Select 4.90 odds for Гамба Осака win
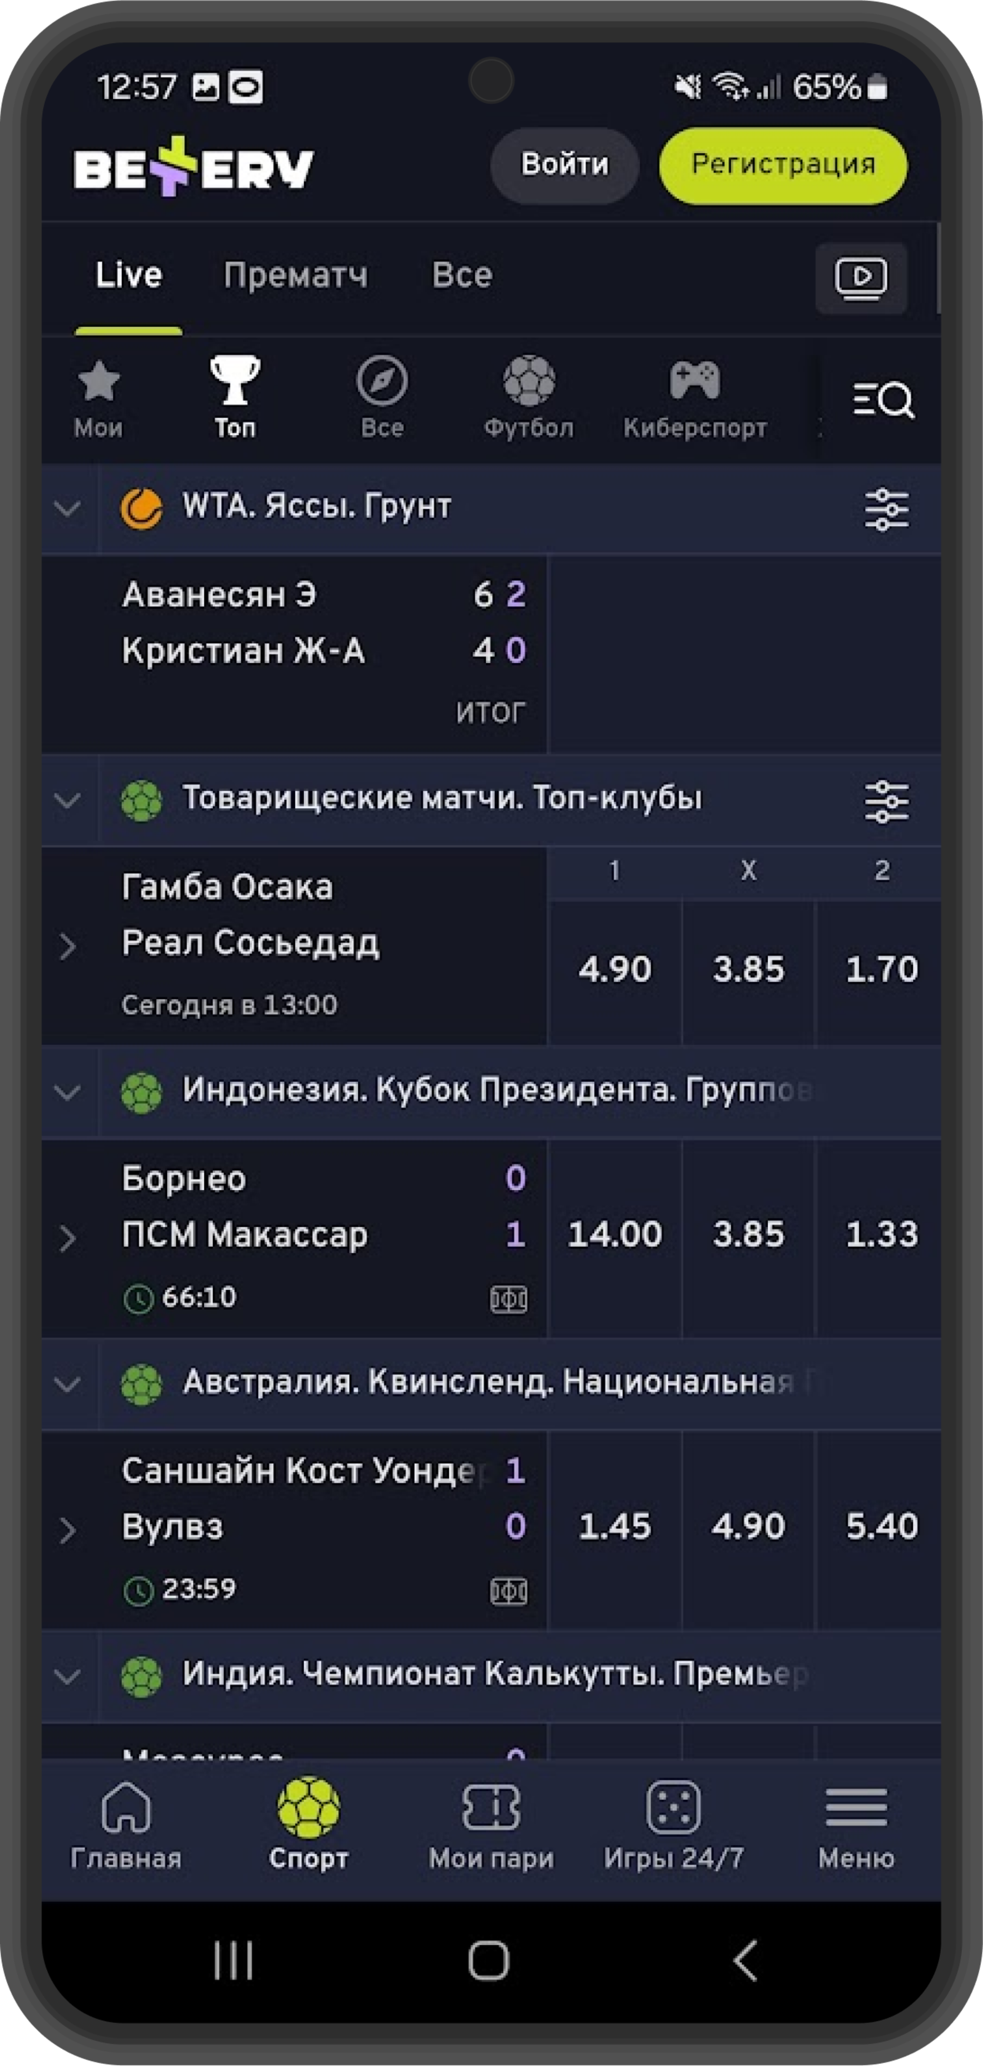983x2066 pixels. point(615,970)
